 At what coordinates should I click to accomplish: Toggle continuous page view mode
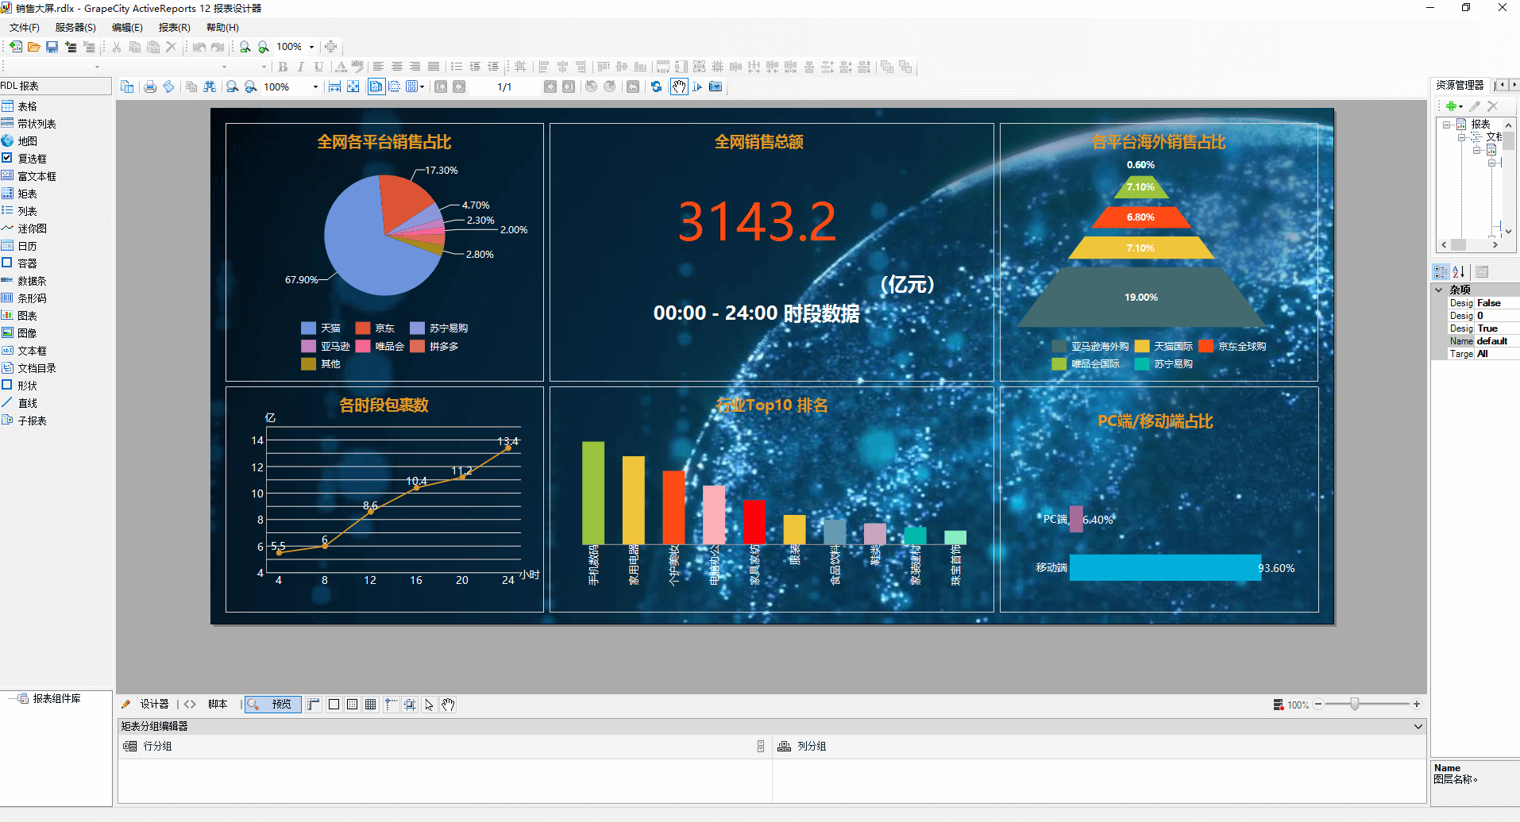(x=395, y=86)
